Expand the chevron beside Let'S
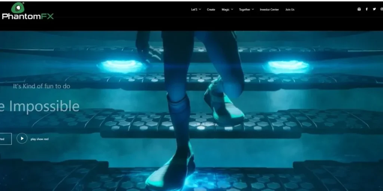This screenshot has width=383, height=191. coord(200,10)
